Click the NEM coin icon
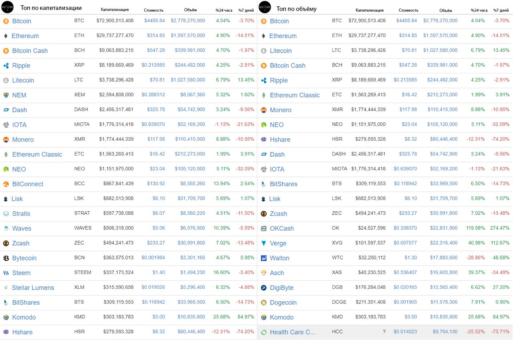Screen dimensions: 513x340 point(6,95)
